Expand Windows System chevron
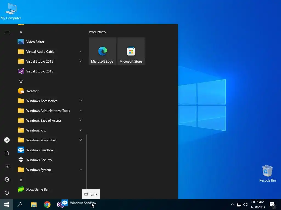Viewport: 281px width, 210px height. coord(81,170)
